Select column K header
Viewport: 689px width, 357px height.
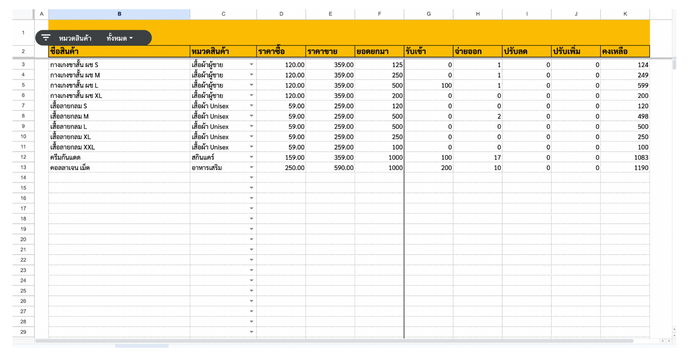click(625, 14)
